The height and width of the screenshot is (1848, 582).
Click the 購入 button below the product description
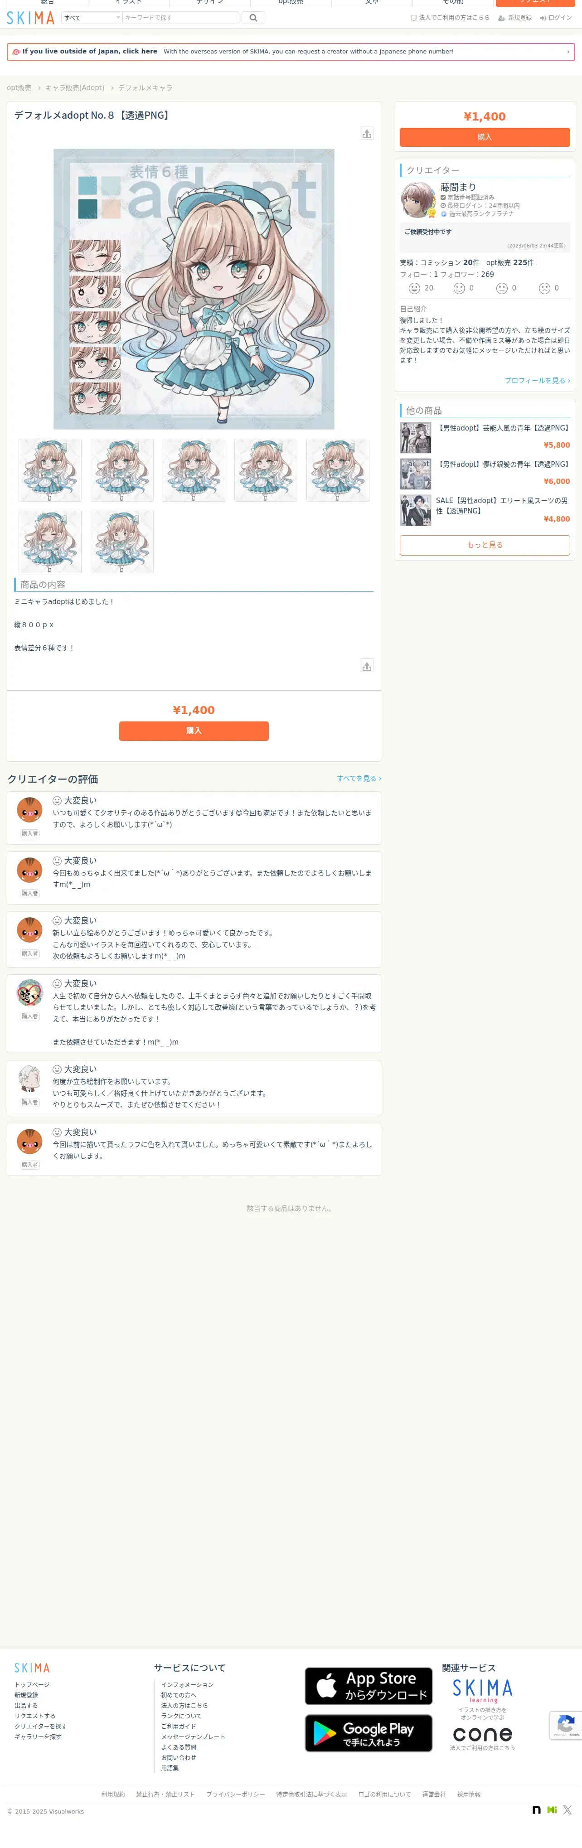point(194,731)
